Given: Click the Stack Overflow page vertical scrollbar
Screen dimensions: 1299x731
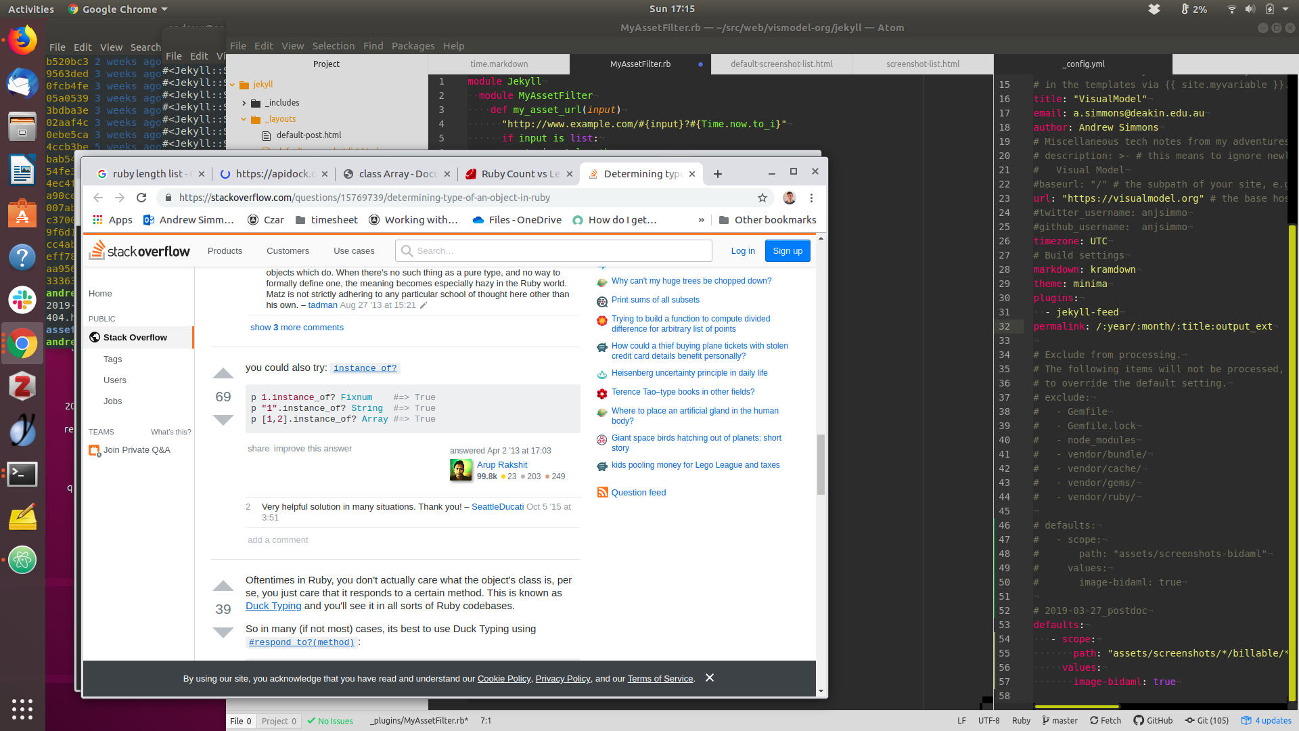Looking at the screenshot, I should point(821,464).
